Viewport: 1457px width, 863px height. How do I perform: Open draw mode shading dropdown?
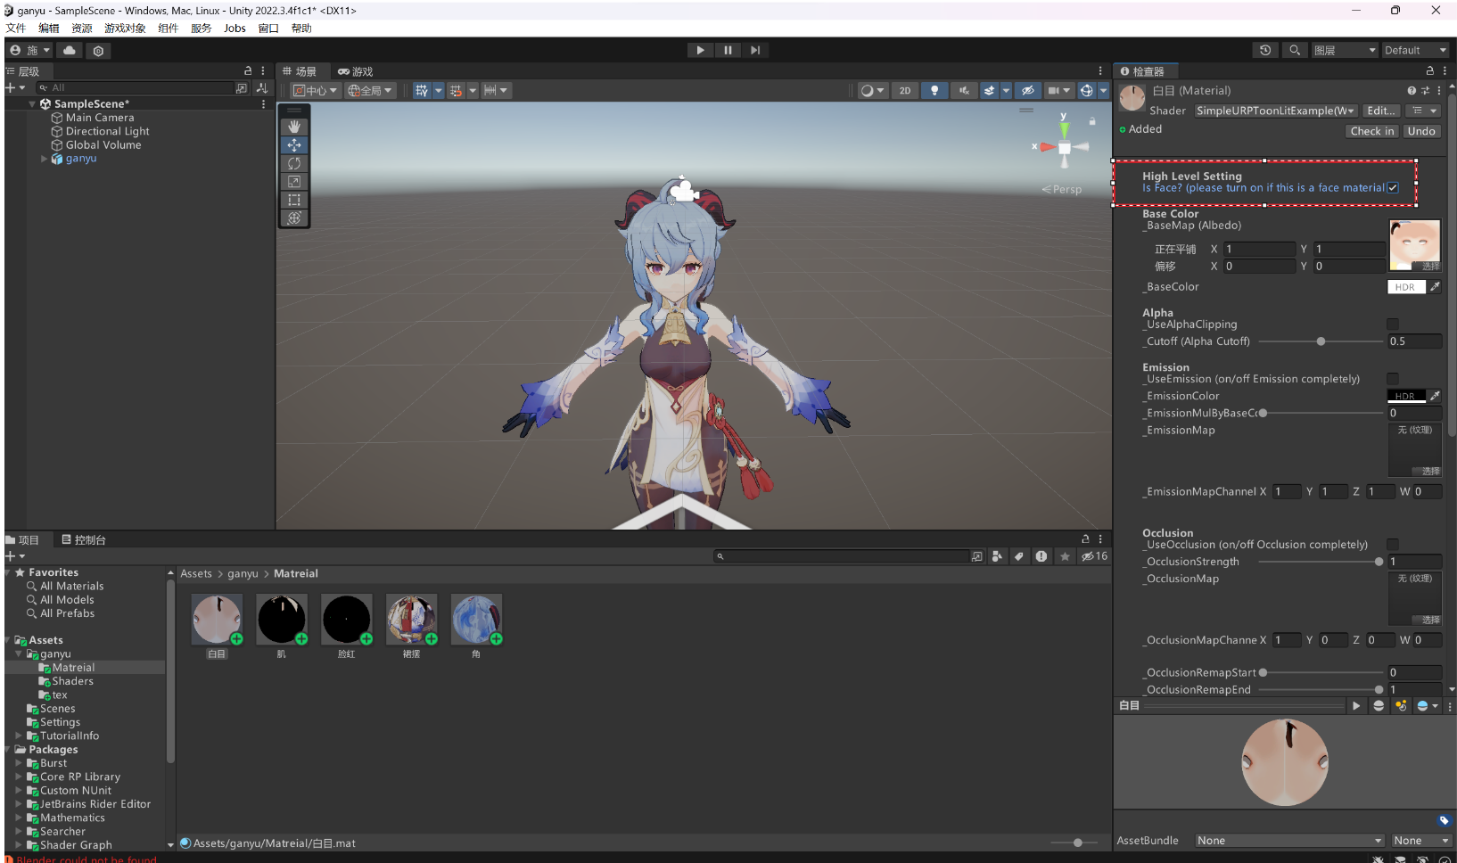pos(871,90)
